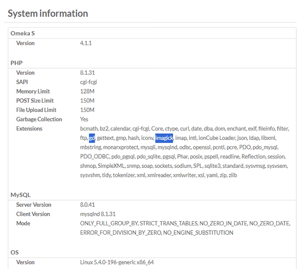Click the Garbage Collection Yes value

[x=84, y=119]
